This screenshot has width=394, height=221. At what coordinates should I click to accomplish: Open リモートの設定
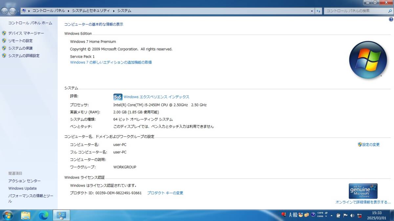point(20,41)
